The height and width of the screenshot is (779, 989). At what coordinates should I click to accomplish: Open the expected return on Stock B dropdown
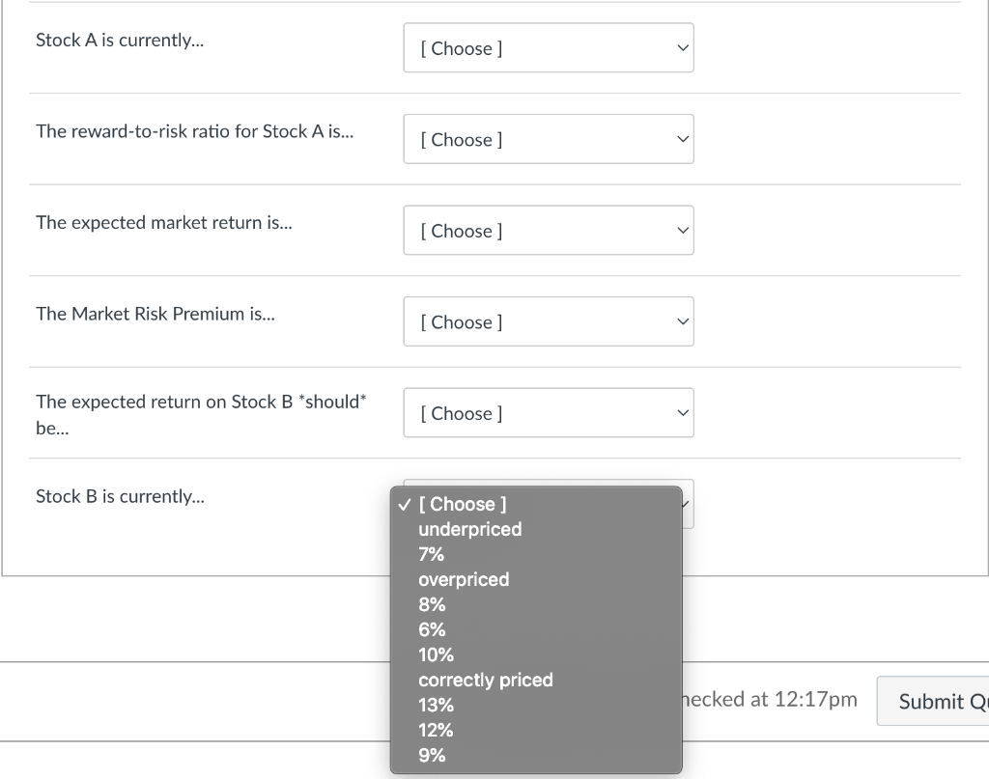click(x=548, y=412)
